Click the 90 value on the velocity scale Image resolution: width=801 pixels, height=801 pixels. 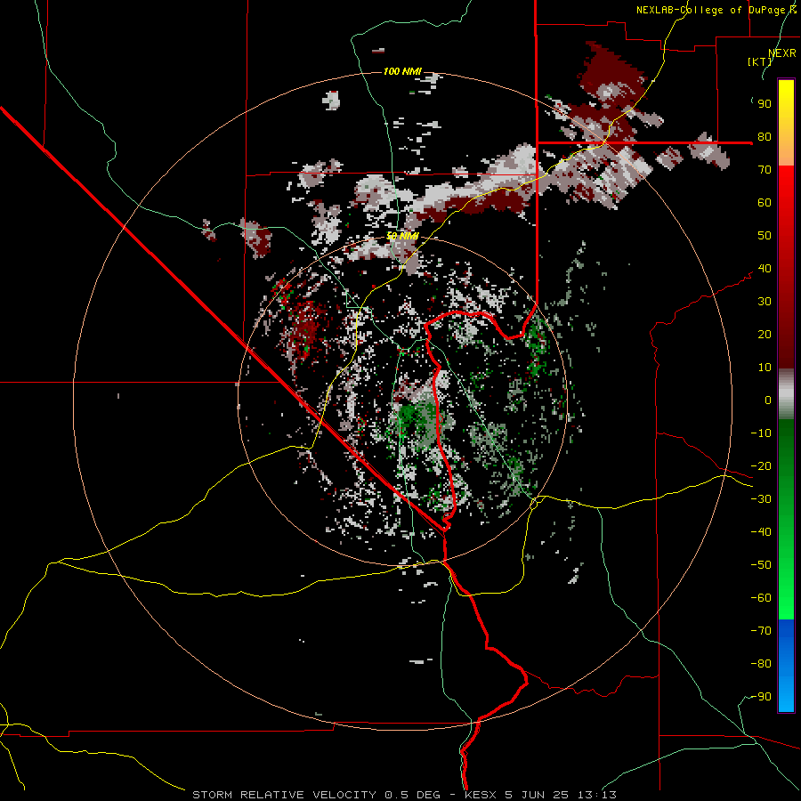click(x=765, y=104)
